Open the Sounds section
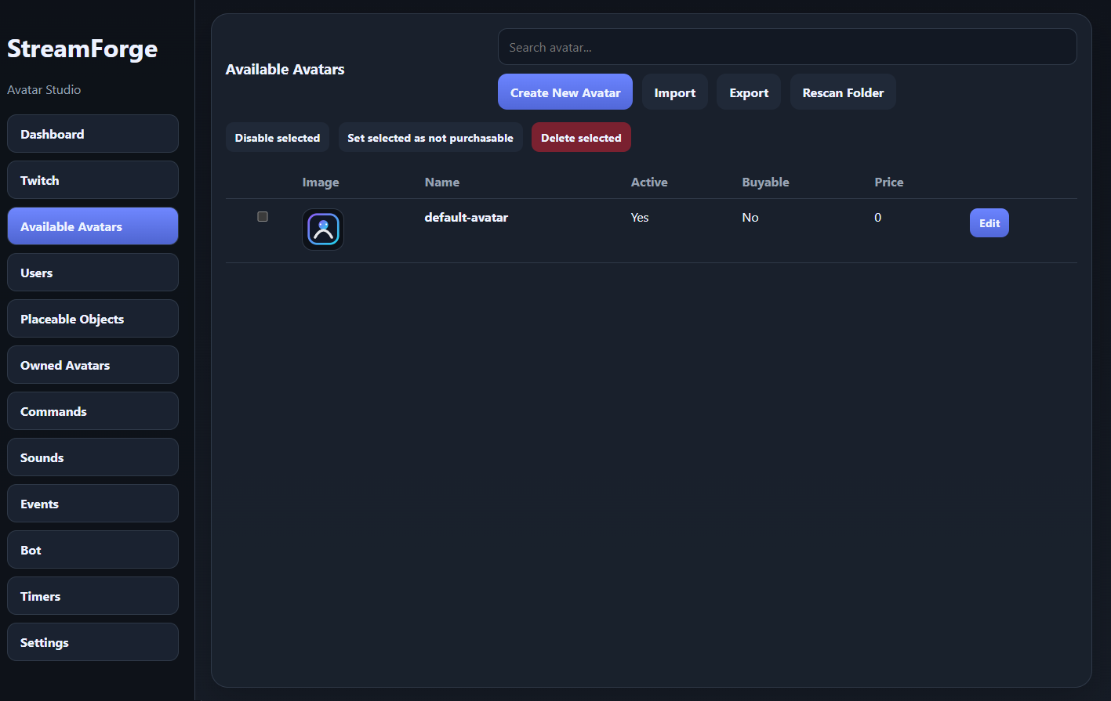Image resolution: width=1111 pixels, height=701 pixels. tap(93, 457)
